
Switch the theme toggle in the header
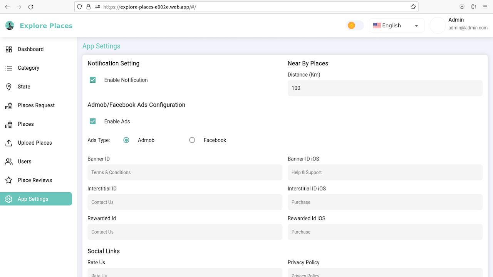(354, 25)
